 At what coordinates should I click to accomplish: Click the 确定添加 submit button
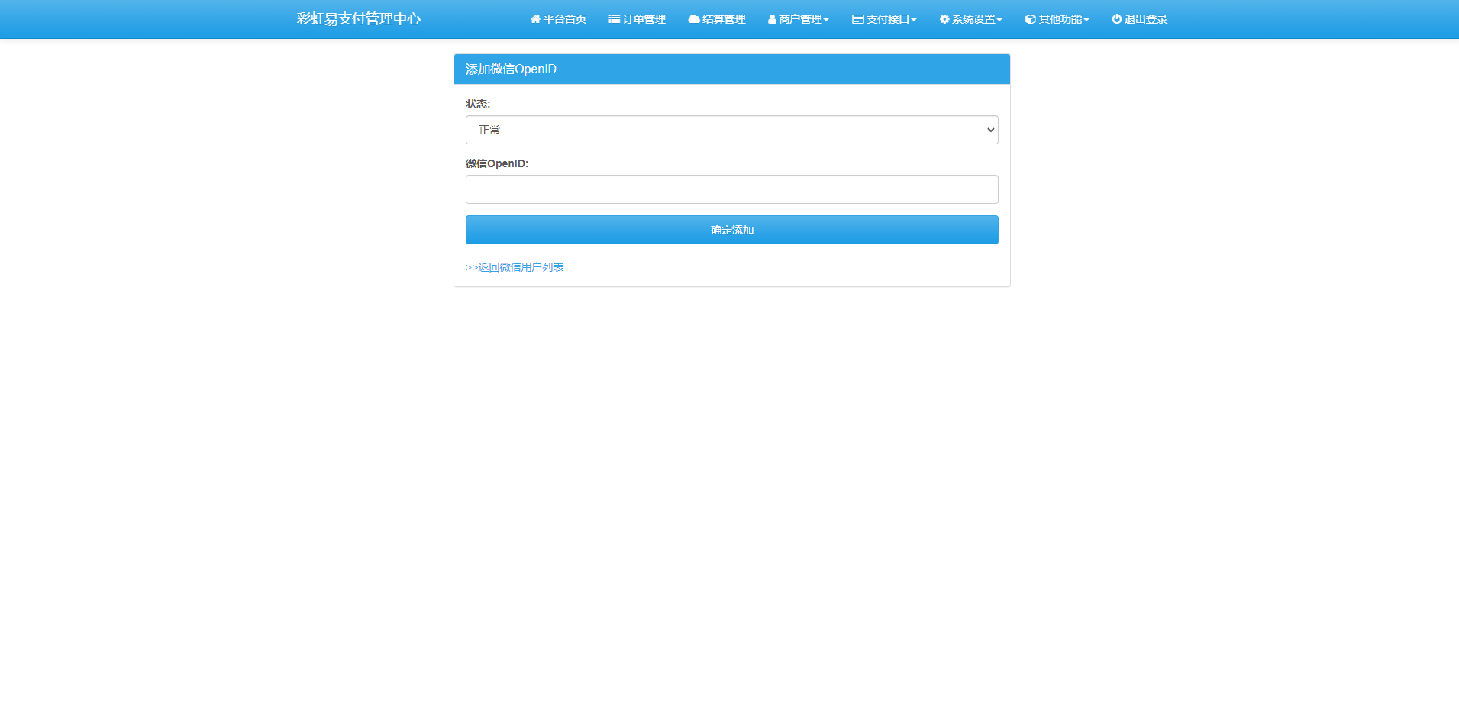(731, 230)
